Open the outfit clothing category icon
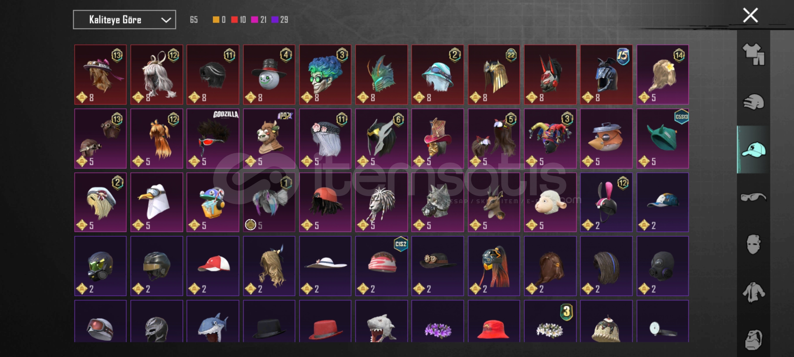This screenshot has width=794, height=357. point(753,54)
